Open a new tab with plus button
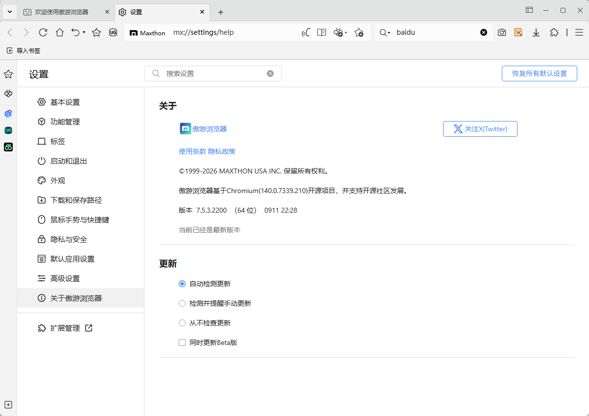The height and width of the screenshot is (416, 589). click(221, 12)
